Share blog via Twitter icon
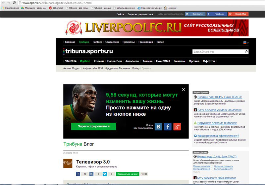 click(x=105, y=174)
